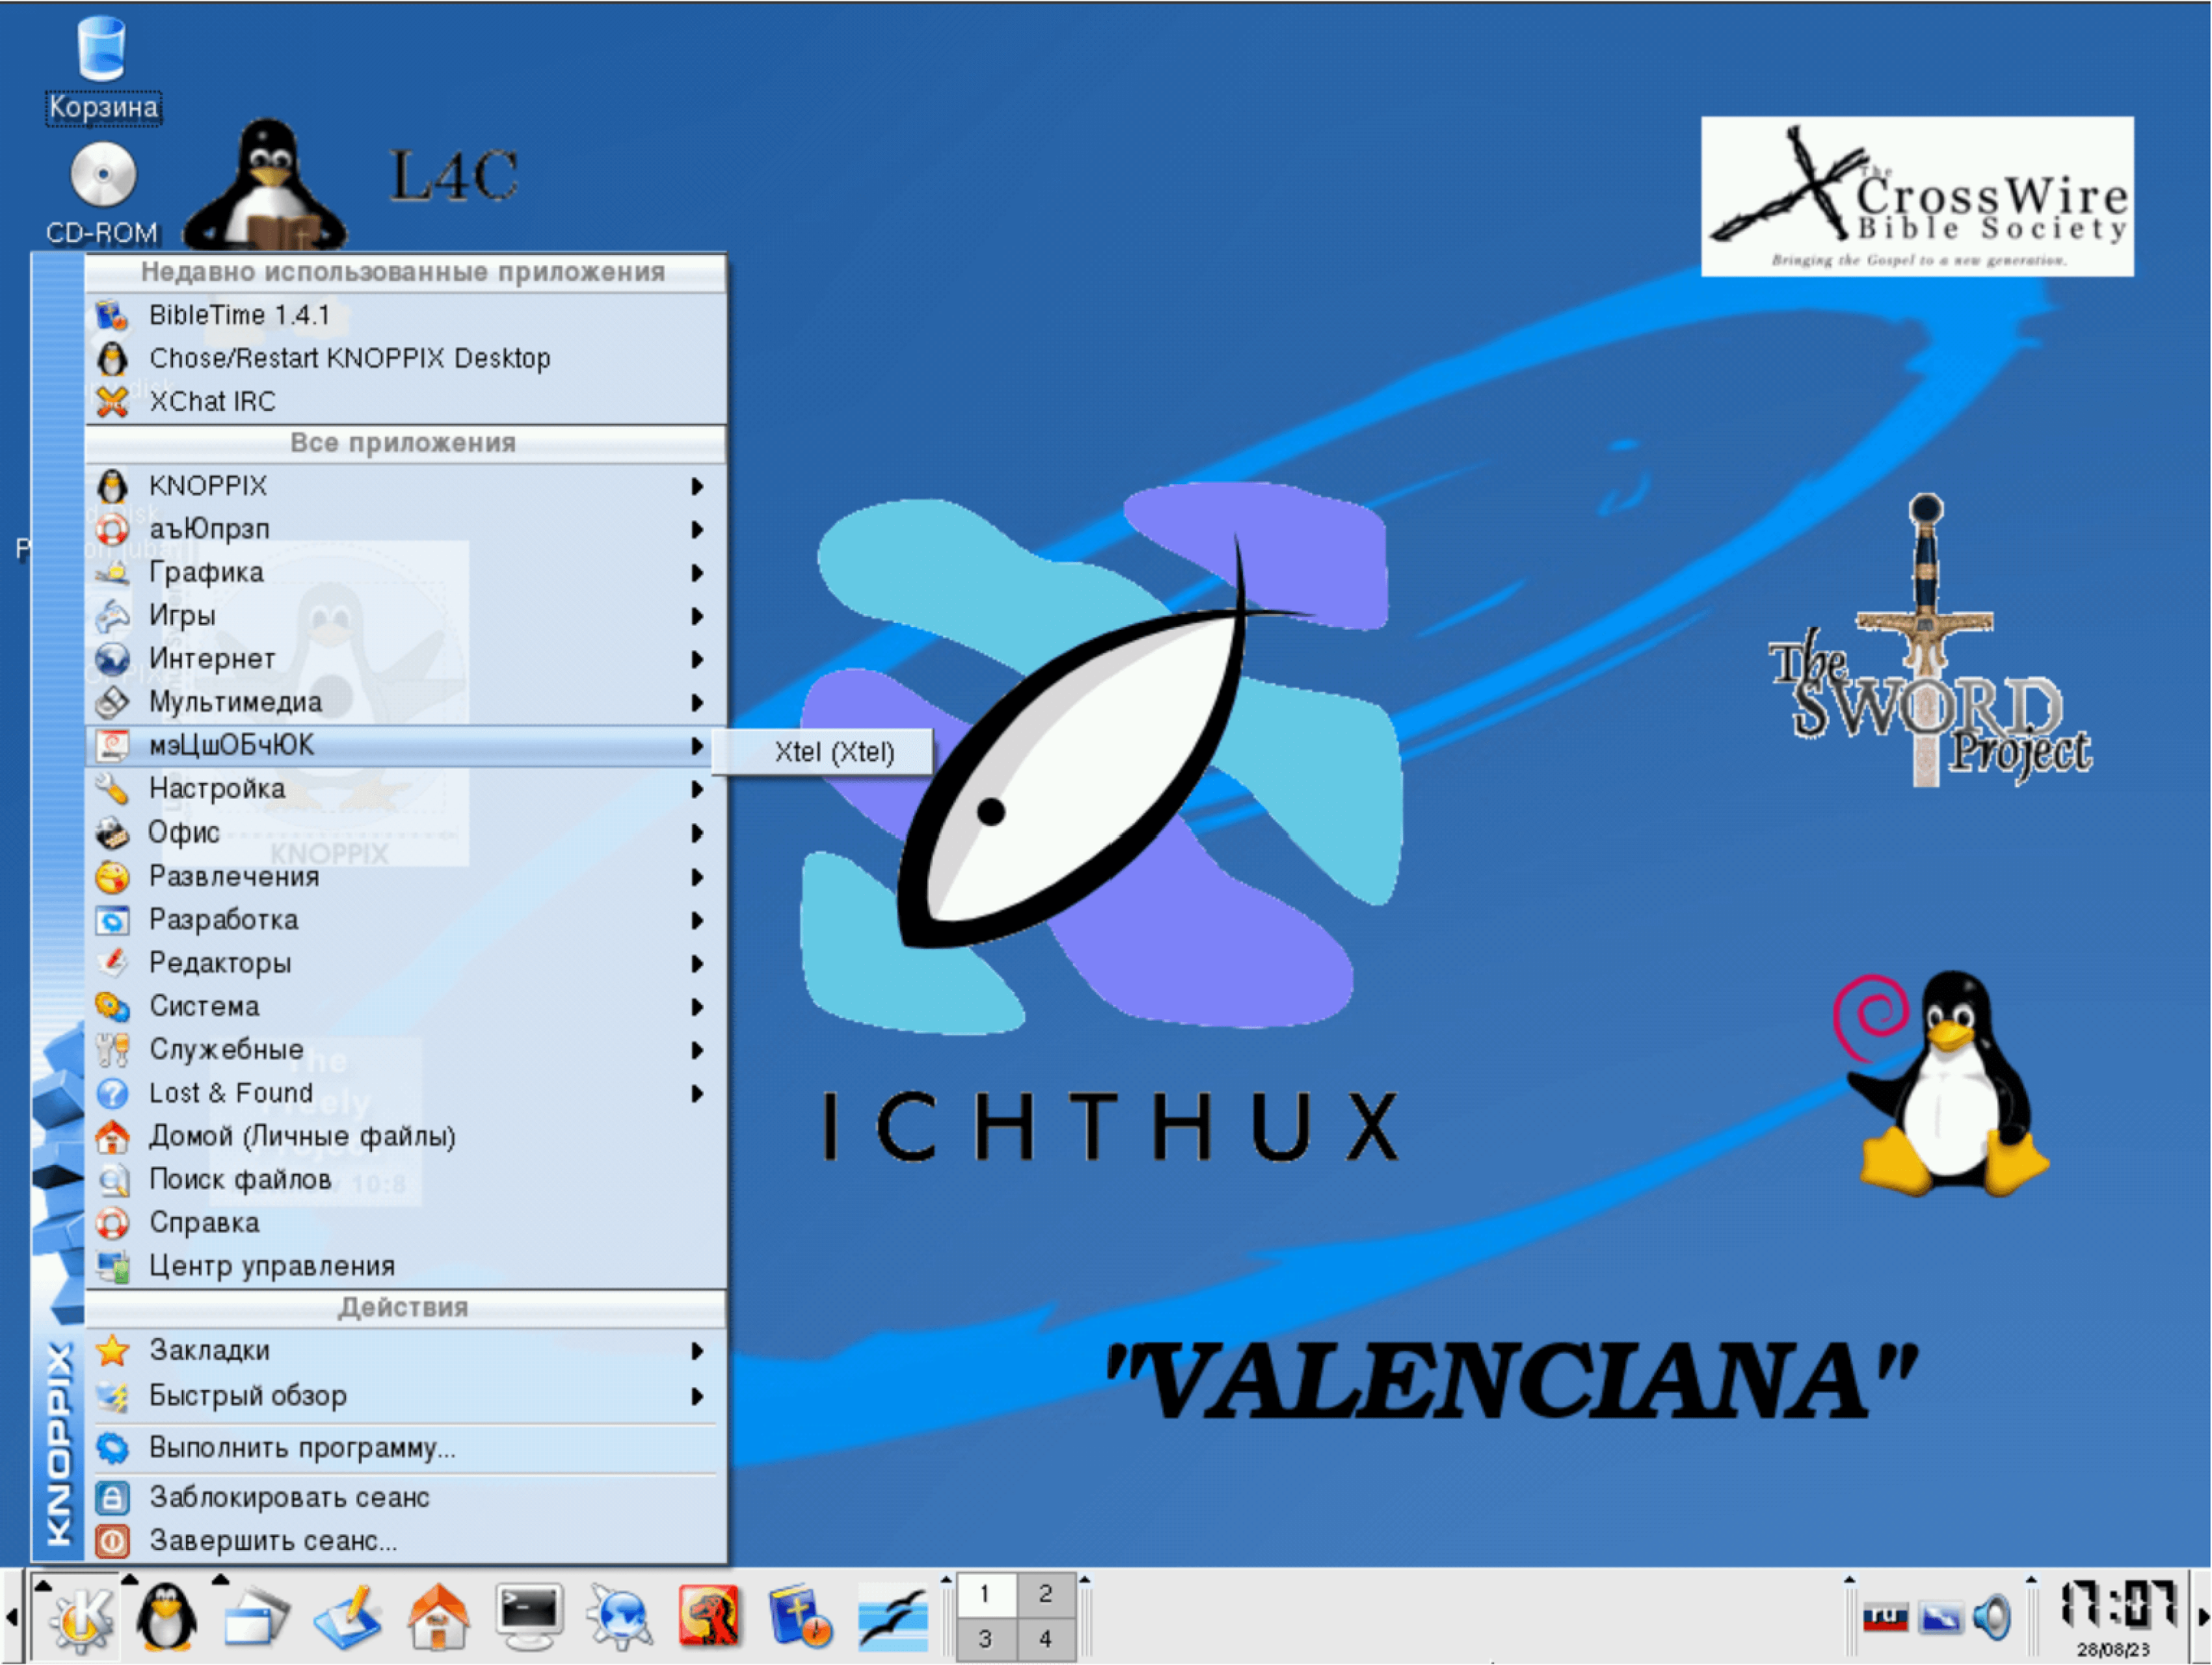
Task: Expand the Закладки bookmarks submenu
Action: 406,1352
